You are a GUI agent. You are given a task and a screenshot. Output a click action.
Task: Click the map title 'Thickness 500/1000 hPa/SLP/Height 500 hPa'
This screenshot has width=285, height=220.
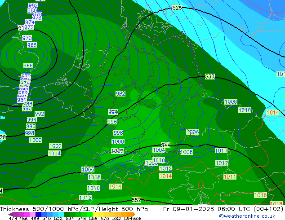[74, 209]
